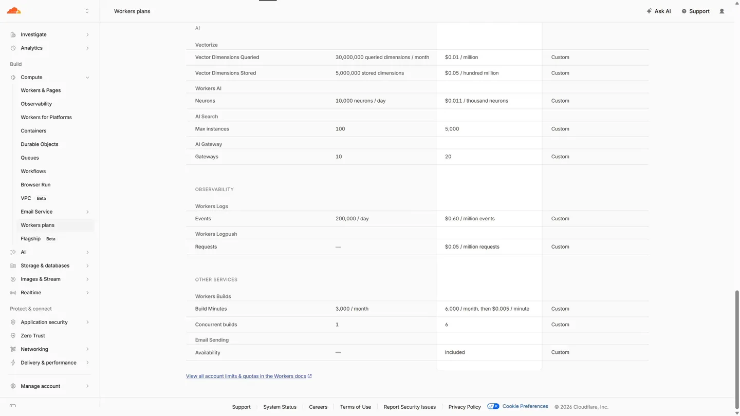Click '$0.011 / thousand neurons' cell

(476, 101)
